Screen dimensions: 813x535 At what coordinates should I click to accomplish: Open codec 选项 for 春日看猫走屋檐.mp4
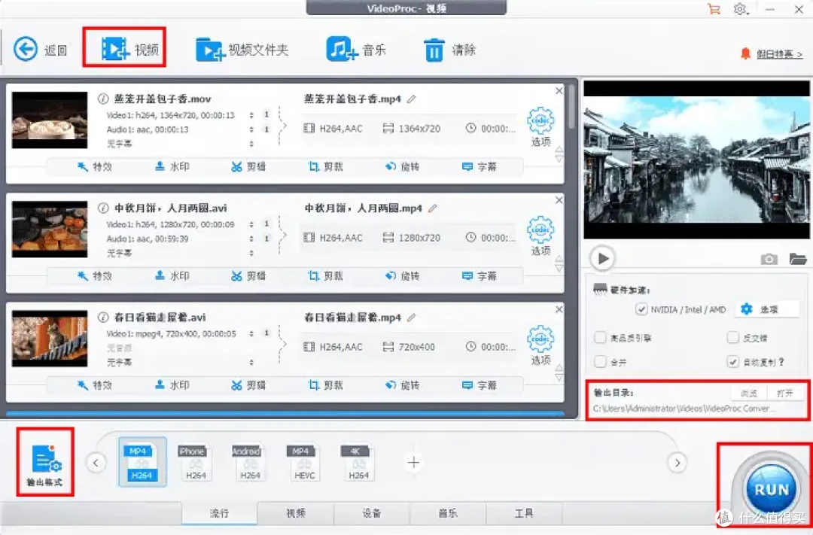(540, 346)
